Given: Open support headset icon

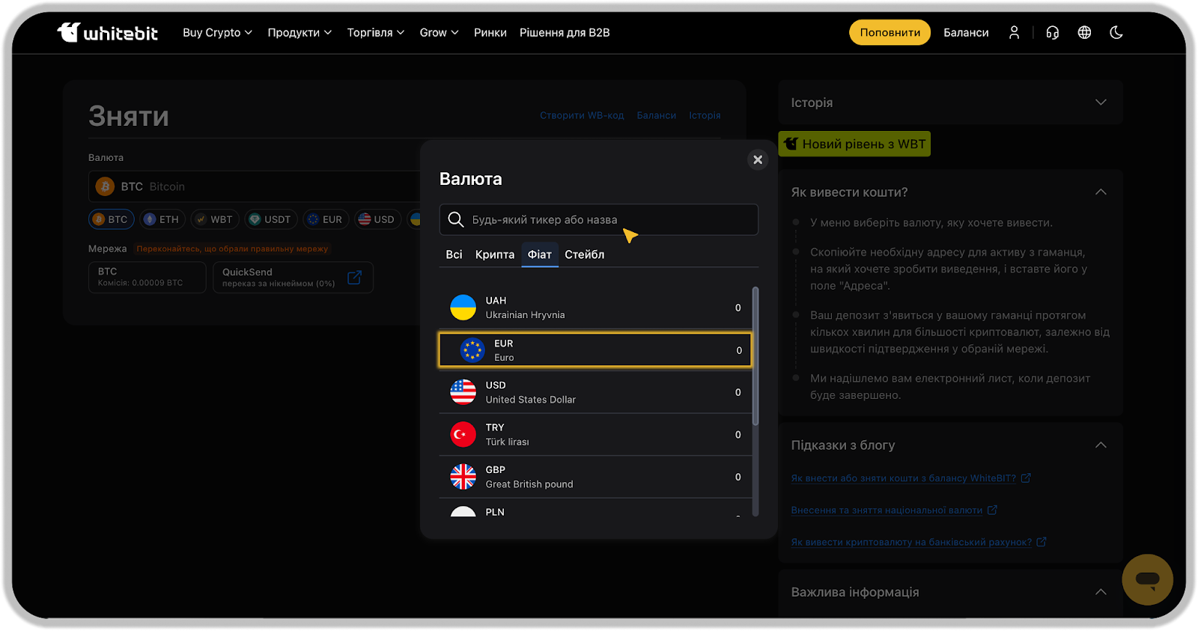Looking at the screenshot, I should 1052,33.
